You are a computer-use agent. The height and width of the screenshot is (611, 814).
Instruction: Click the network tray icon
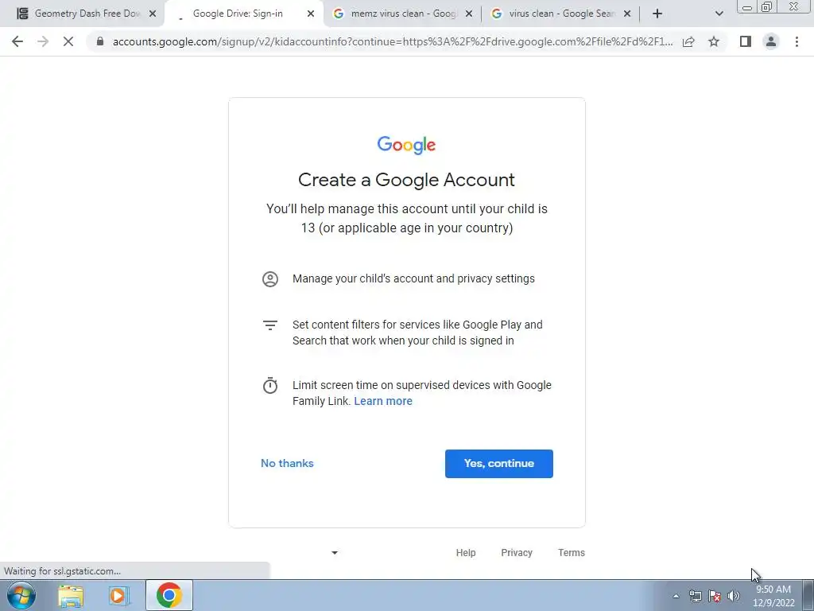pos(695,596)
